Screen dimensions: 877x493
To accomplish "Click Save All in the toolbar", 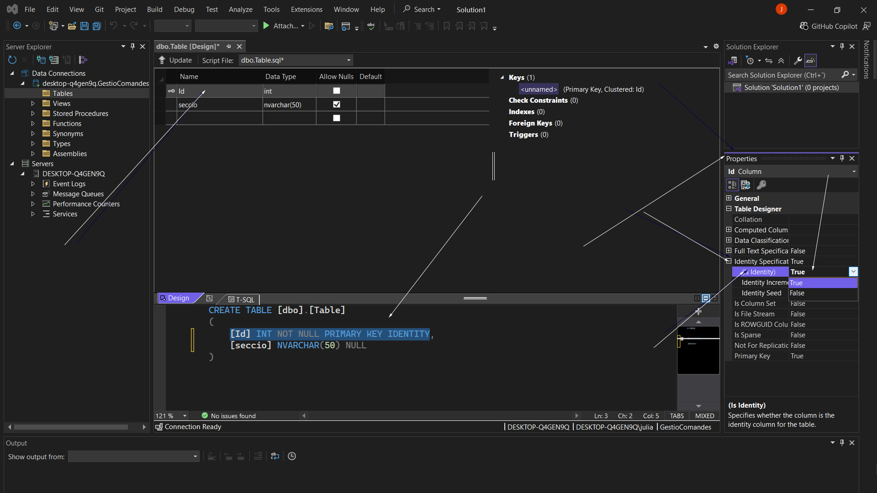I will [x=97, y=26].
